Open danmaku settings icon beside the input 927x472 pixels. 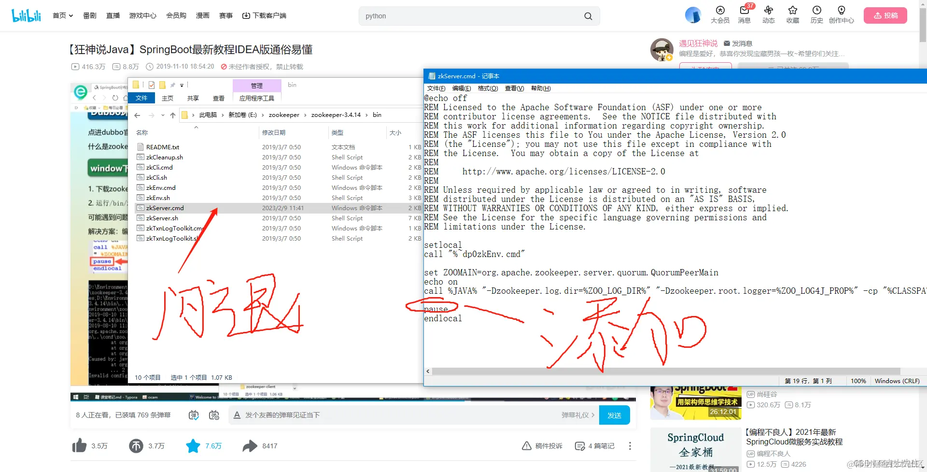coord(214,415)
